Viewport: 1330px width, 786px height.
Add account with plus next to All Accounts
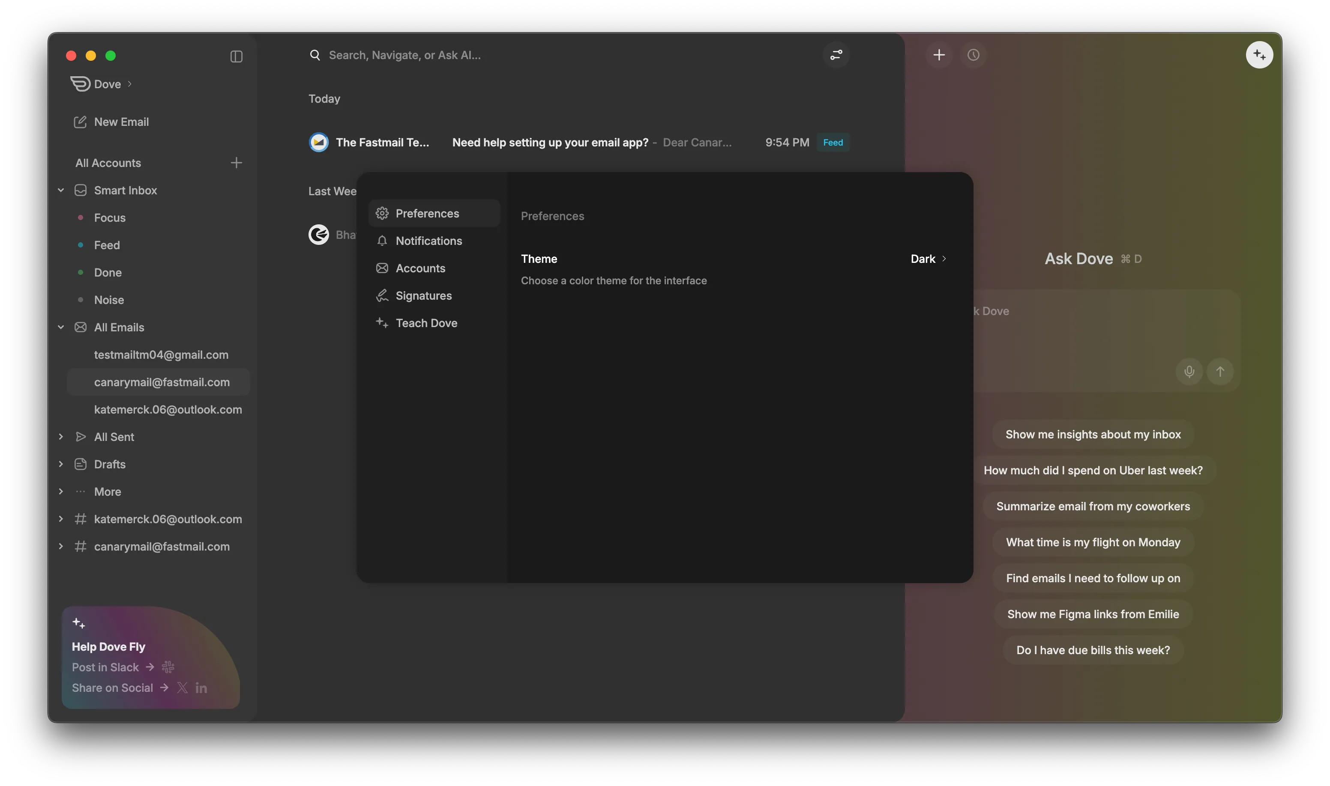click(x=237, y=163)
